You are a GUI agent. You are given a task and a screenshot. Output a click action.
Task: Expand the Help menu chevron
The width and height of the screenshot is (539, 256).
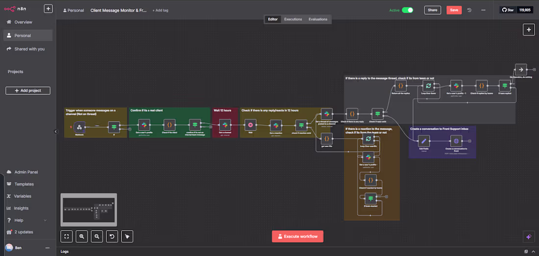45,220
